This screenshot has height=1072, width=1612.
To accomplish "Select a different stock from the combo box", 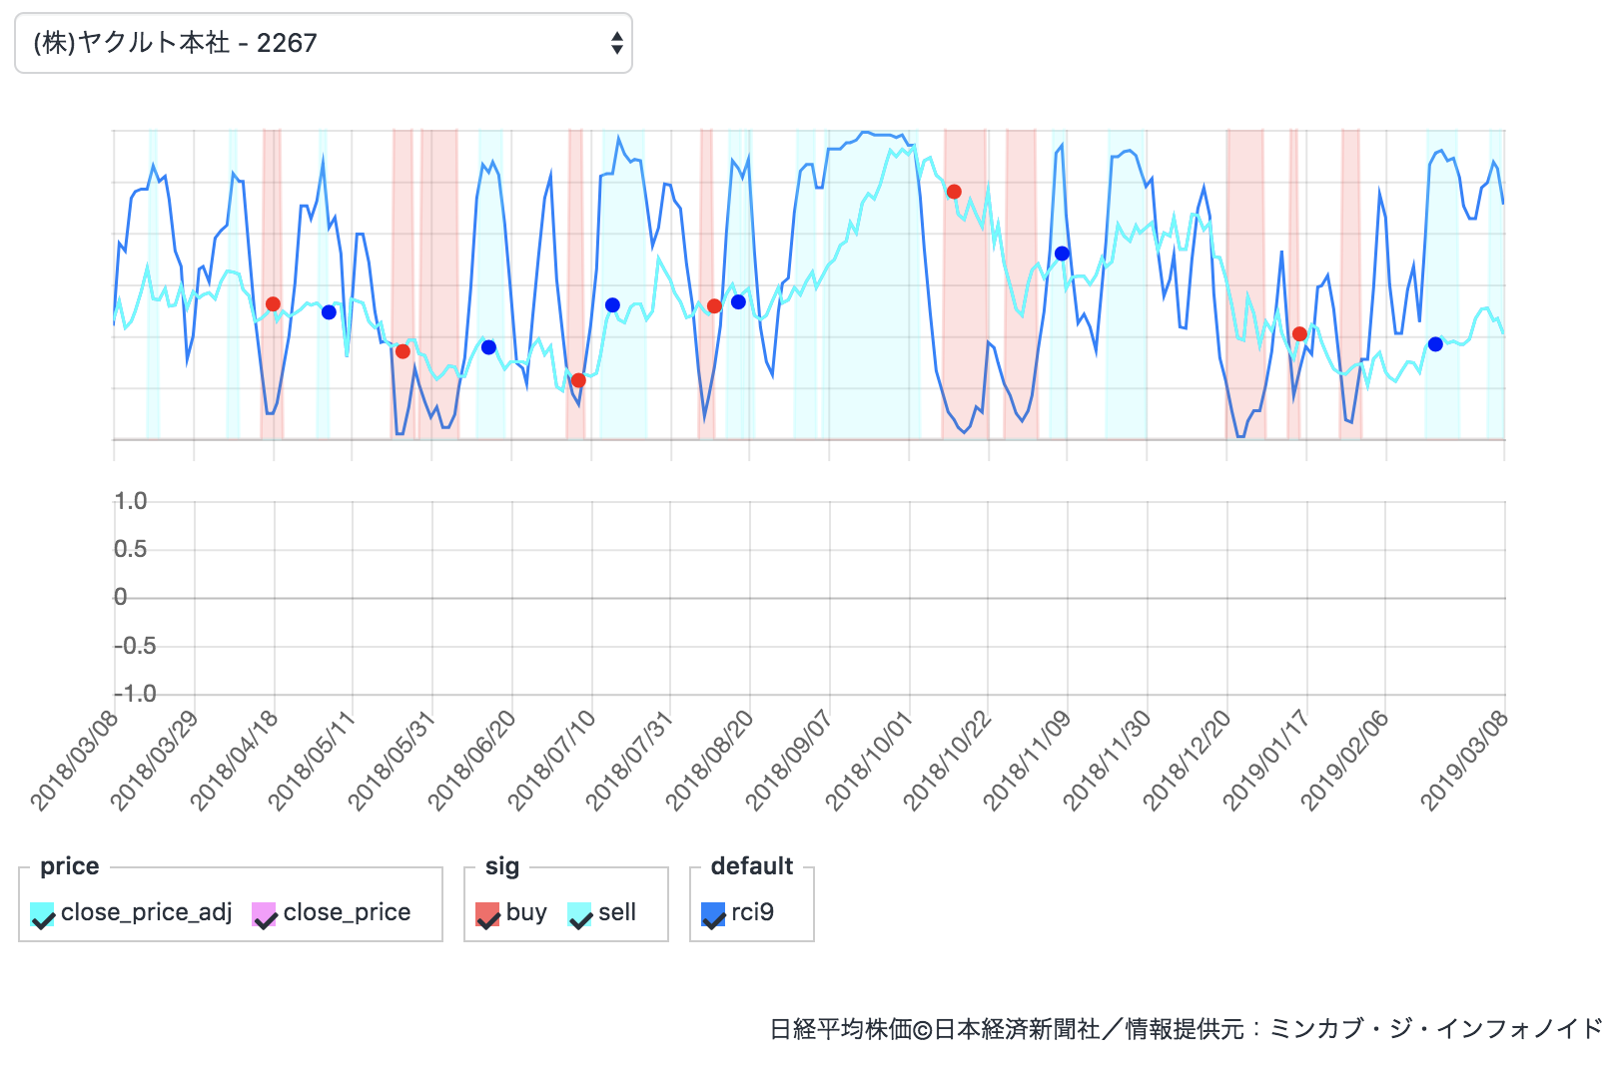I will 320,43.
